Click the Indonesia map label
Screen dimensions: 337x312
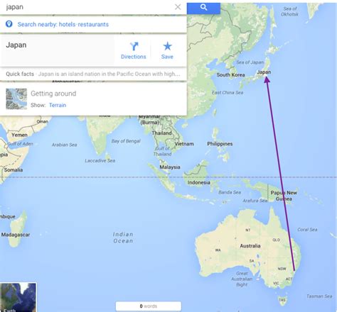(x=199, y=182)
